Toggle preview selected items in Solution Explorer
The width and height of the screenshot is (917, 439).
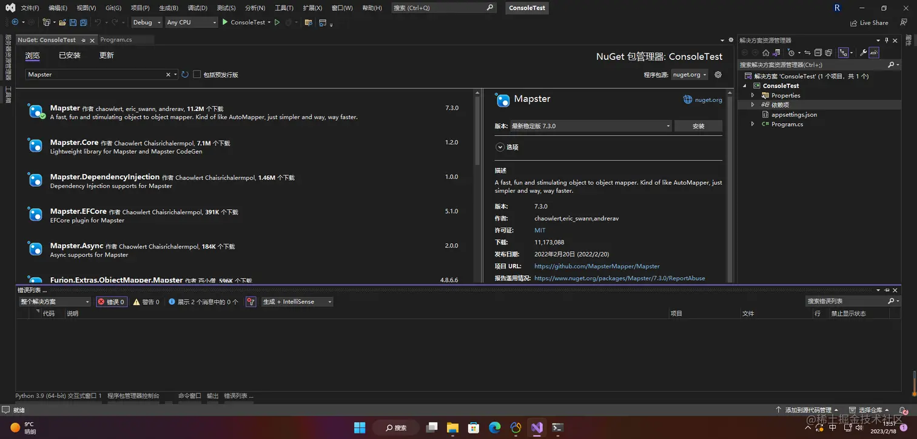874,53
